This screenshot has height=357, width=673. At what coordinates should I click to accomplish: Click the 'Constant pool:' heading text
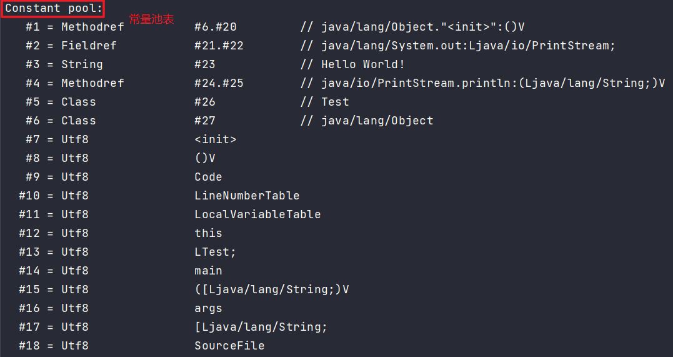(x=54, y=8)
